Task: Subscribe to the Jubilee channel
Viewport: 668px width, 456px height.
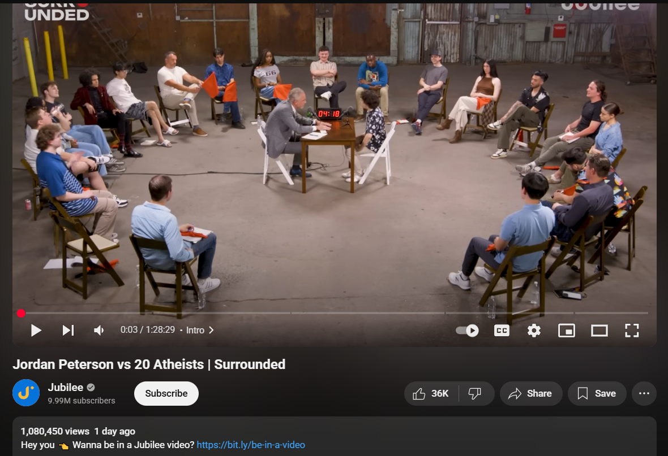Action: 166,393
